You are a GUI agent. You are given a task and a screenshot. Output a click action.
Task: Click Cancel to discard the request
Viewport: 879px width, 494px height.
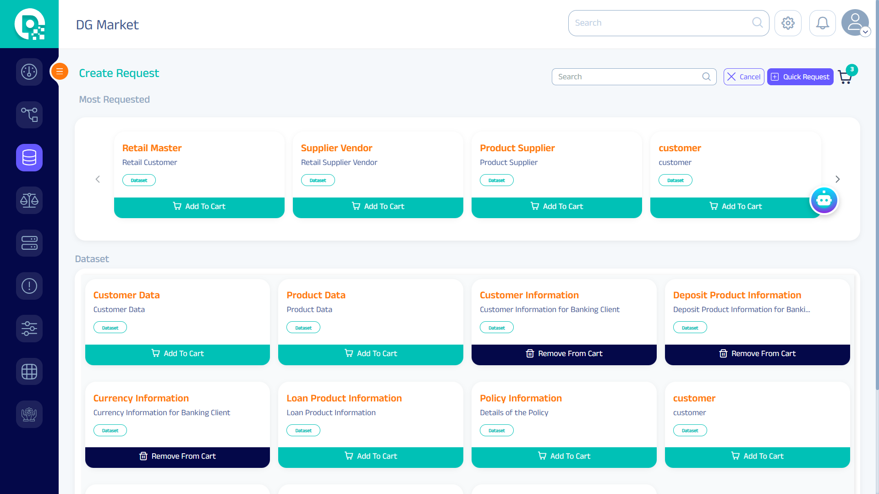743,77
